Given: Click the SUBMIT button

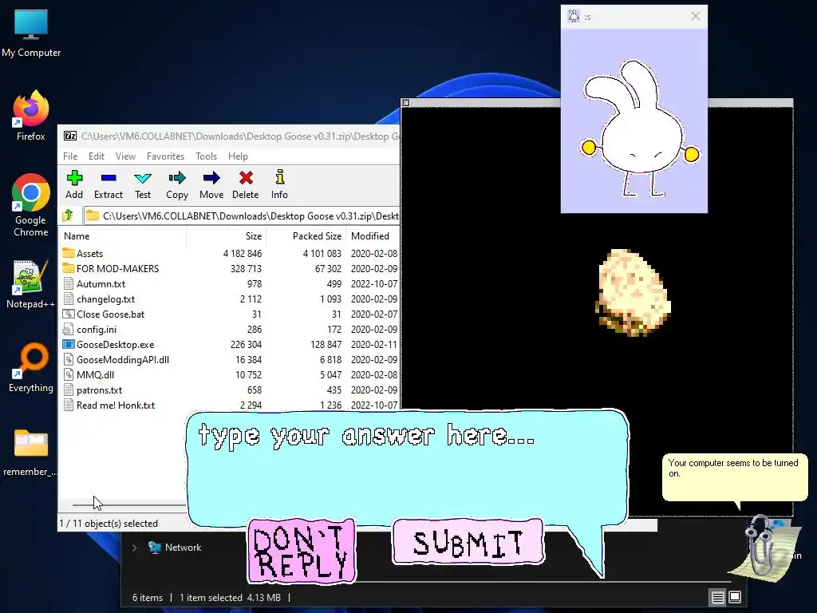Looking at the screenshot, I should tap(468, 542).
